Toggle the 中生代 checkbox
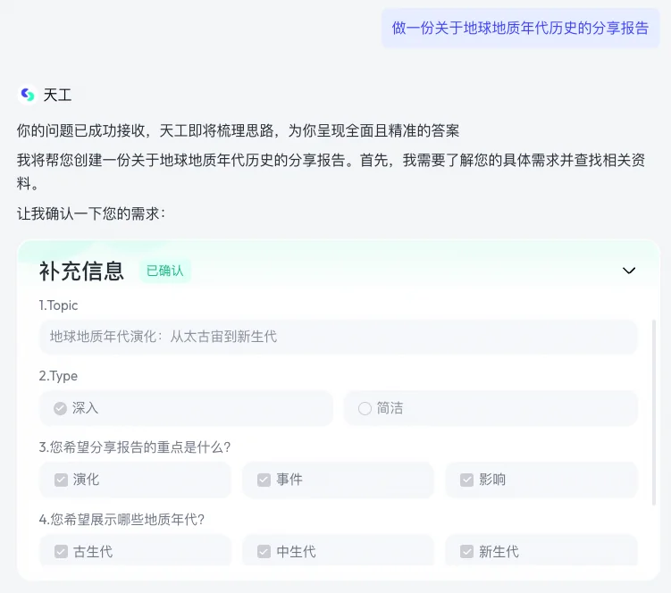 click(x=264, y=551)
